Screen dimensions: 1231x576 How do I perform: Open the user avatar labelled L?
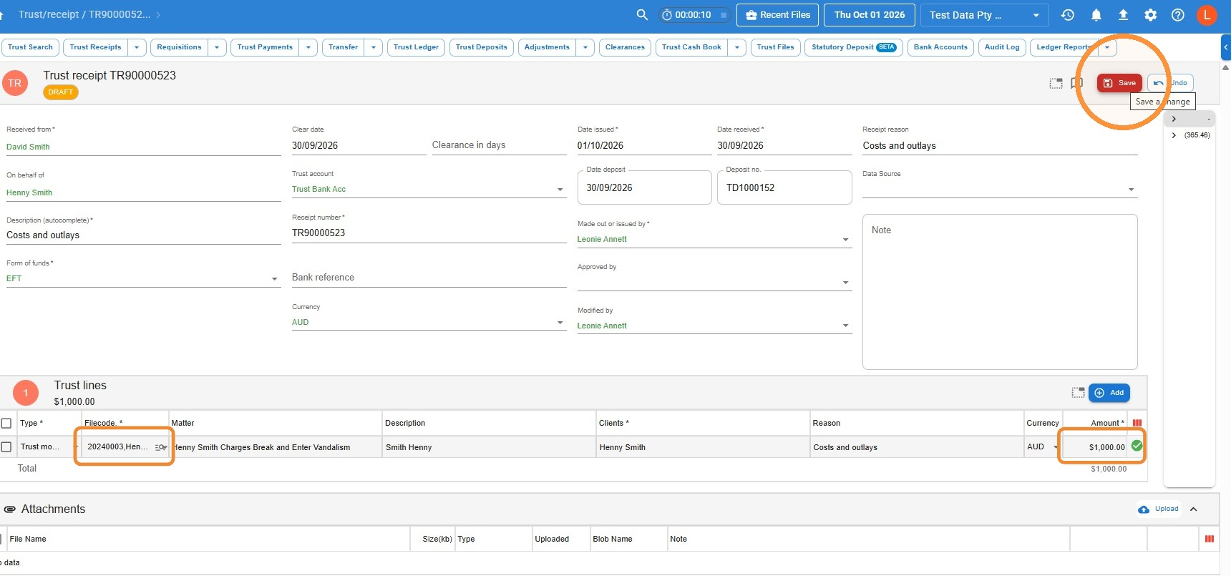click(x=1207, y=15)
